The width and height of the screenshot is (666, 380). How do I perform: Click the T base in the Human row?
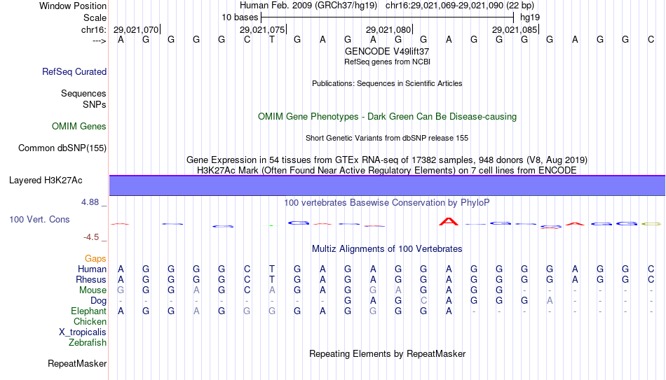click(x=272, y=269)
